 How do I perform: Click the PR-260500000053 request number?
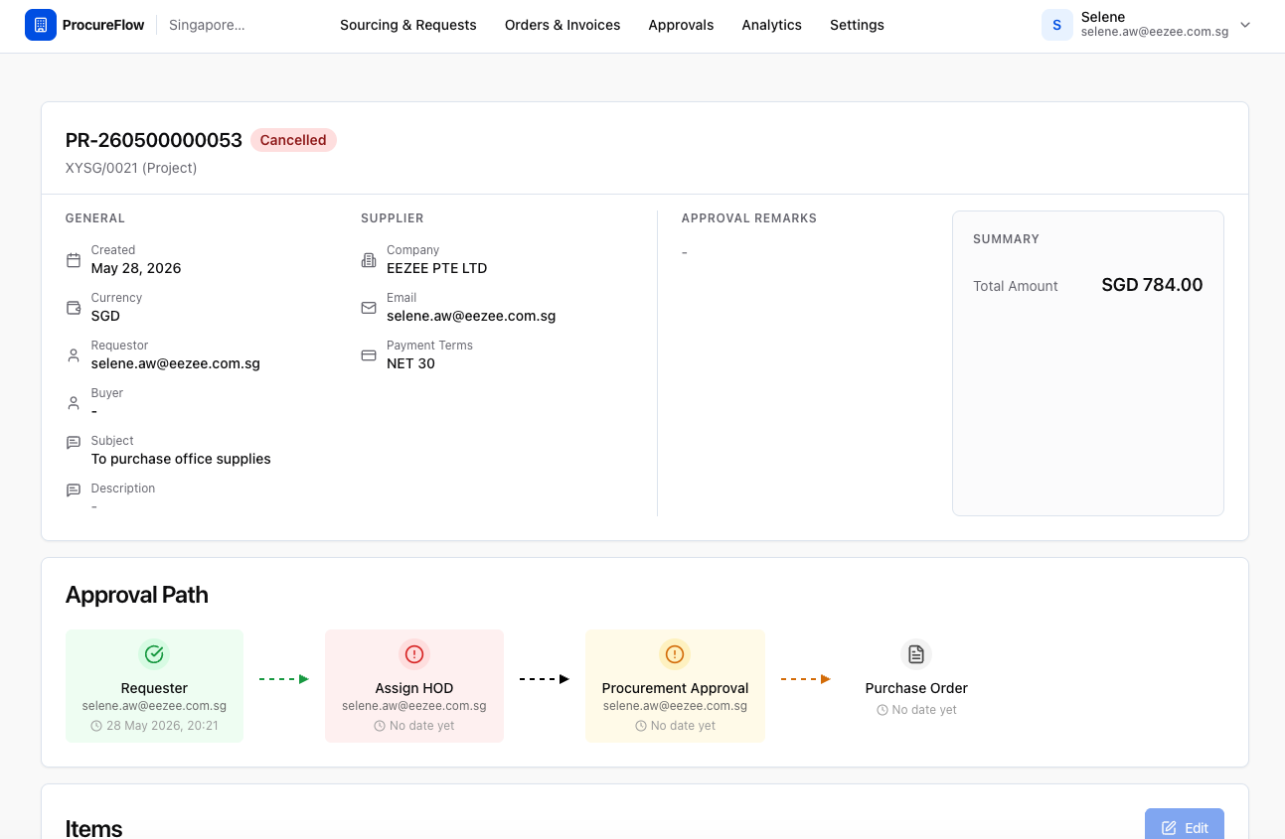coord(154,140)
